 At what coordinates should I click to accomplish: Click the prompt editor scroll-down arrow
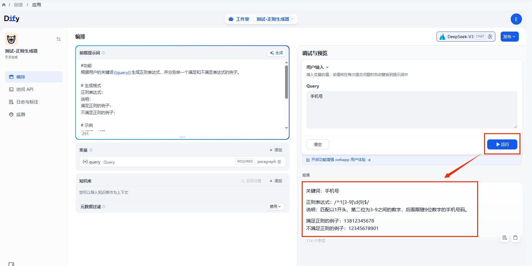tap(286, 128)
